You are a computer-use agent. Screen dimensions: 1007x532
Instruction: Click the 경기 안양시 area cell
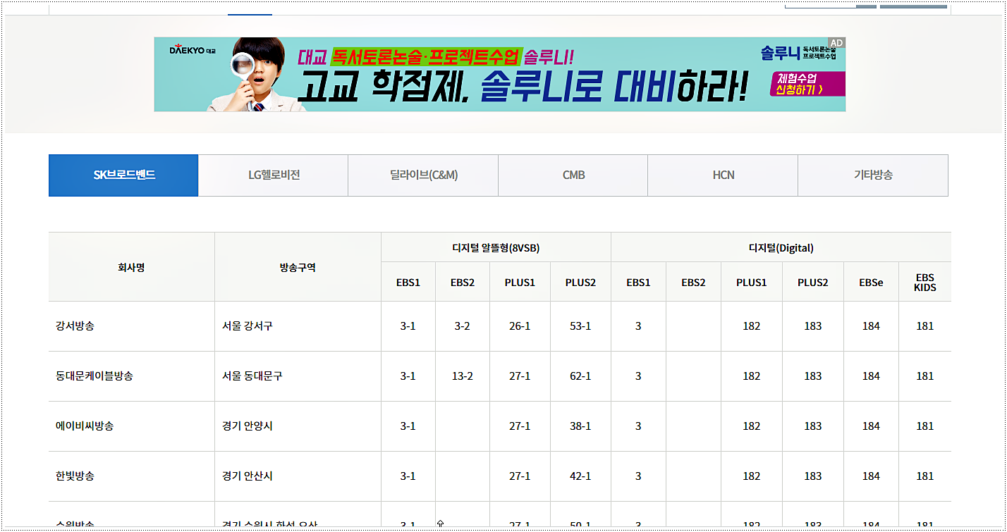point(298,426)
